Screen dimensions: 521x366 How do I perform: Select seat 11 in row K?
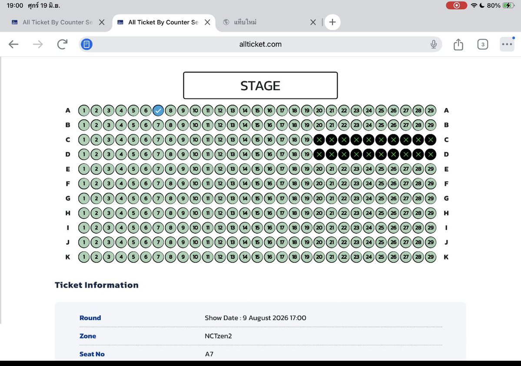tap(208, 257)
